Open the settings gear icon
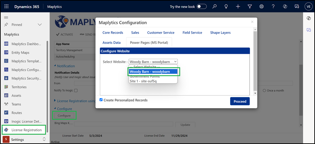 (x=261, y=7)
